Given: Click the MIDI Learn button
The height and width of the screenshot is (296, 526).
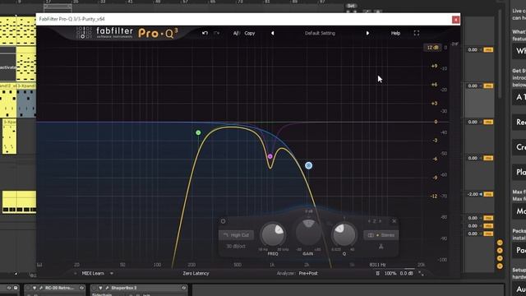Looking at the screenshot, I should coord(93,274).
